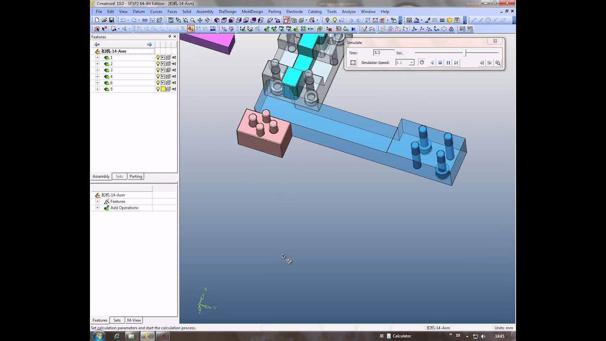Expand the Add Operations node
The height and width of the screenshot is (341, 606).
[97, 207]
